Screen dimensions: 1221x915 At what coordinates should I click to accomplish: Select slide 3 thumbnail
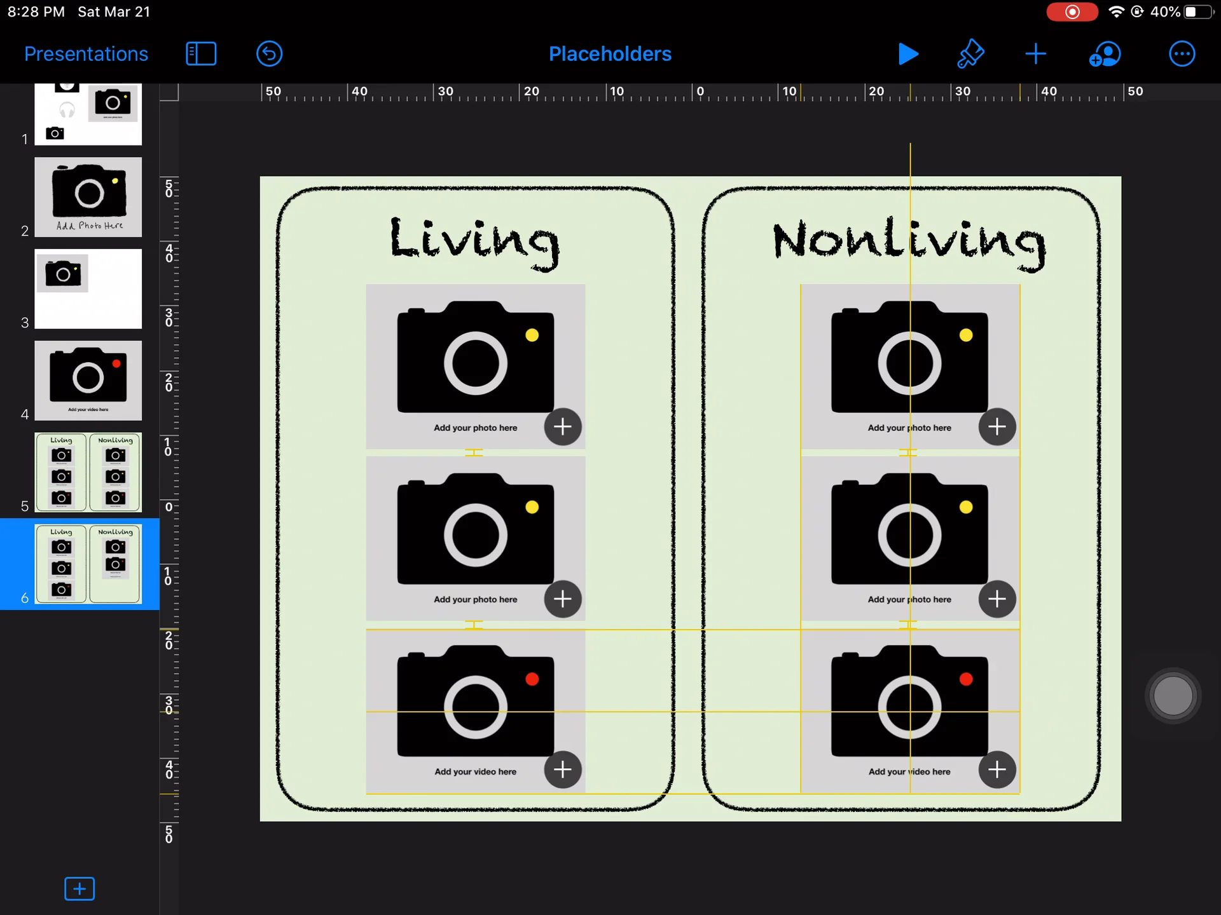(88, 289)
